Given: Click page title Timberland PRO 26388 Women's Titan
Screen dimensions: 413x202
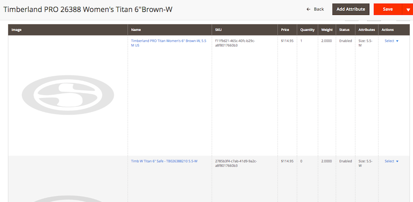Looking at the screenshot, I should click(x=88, y=9).
